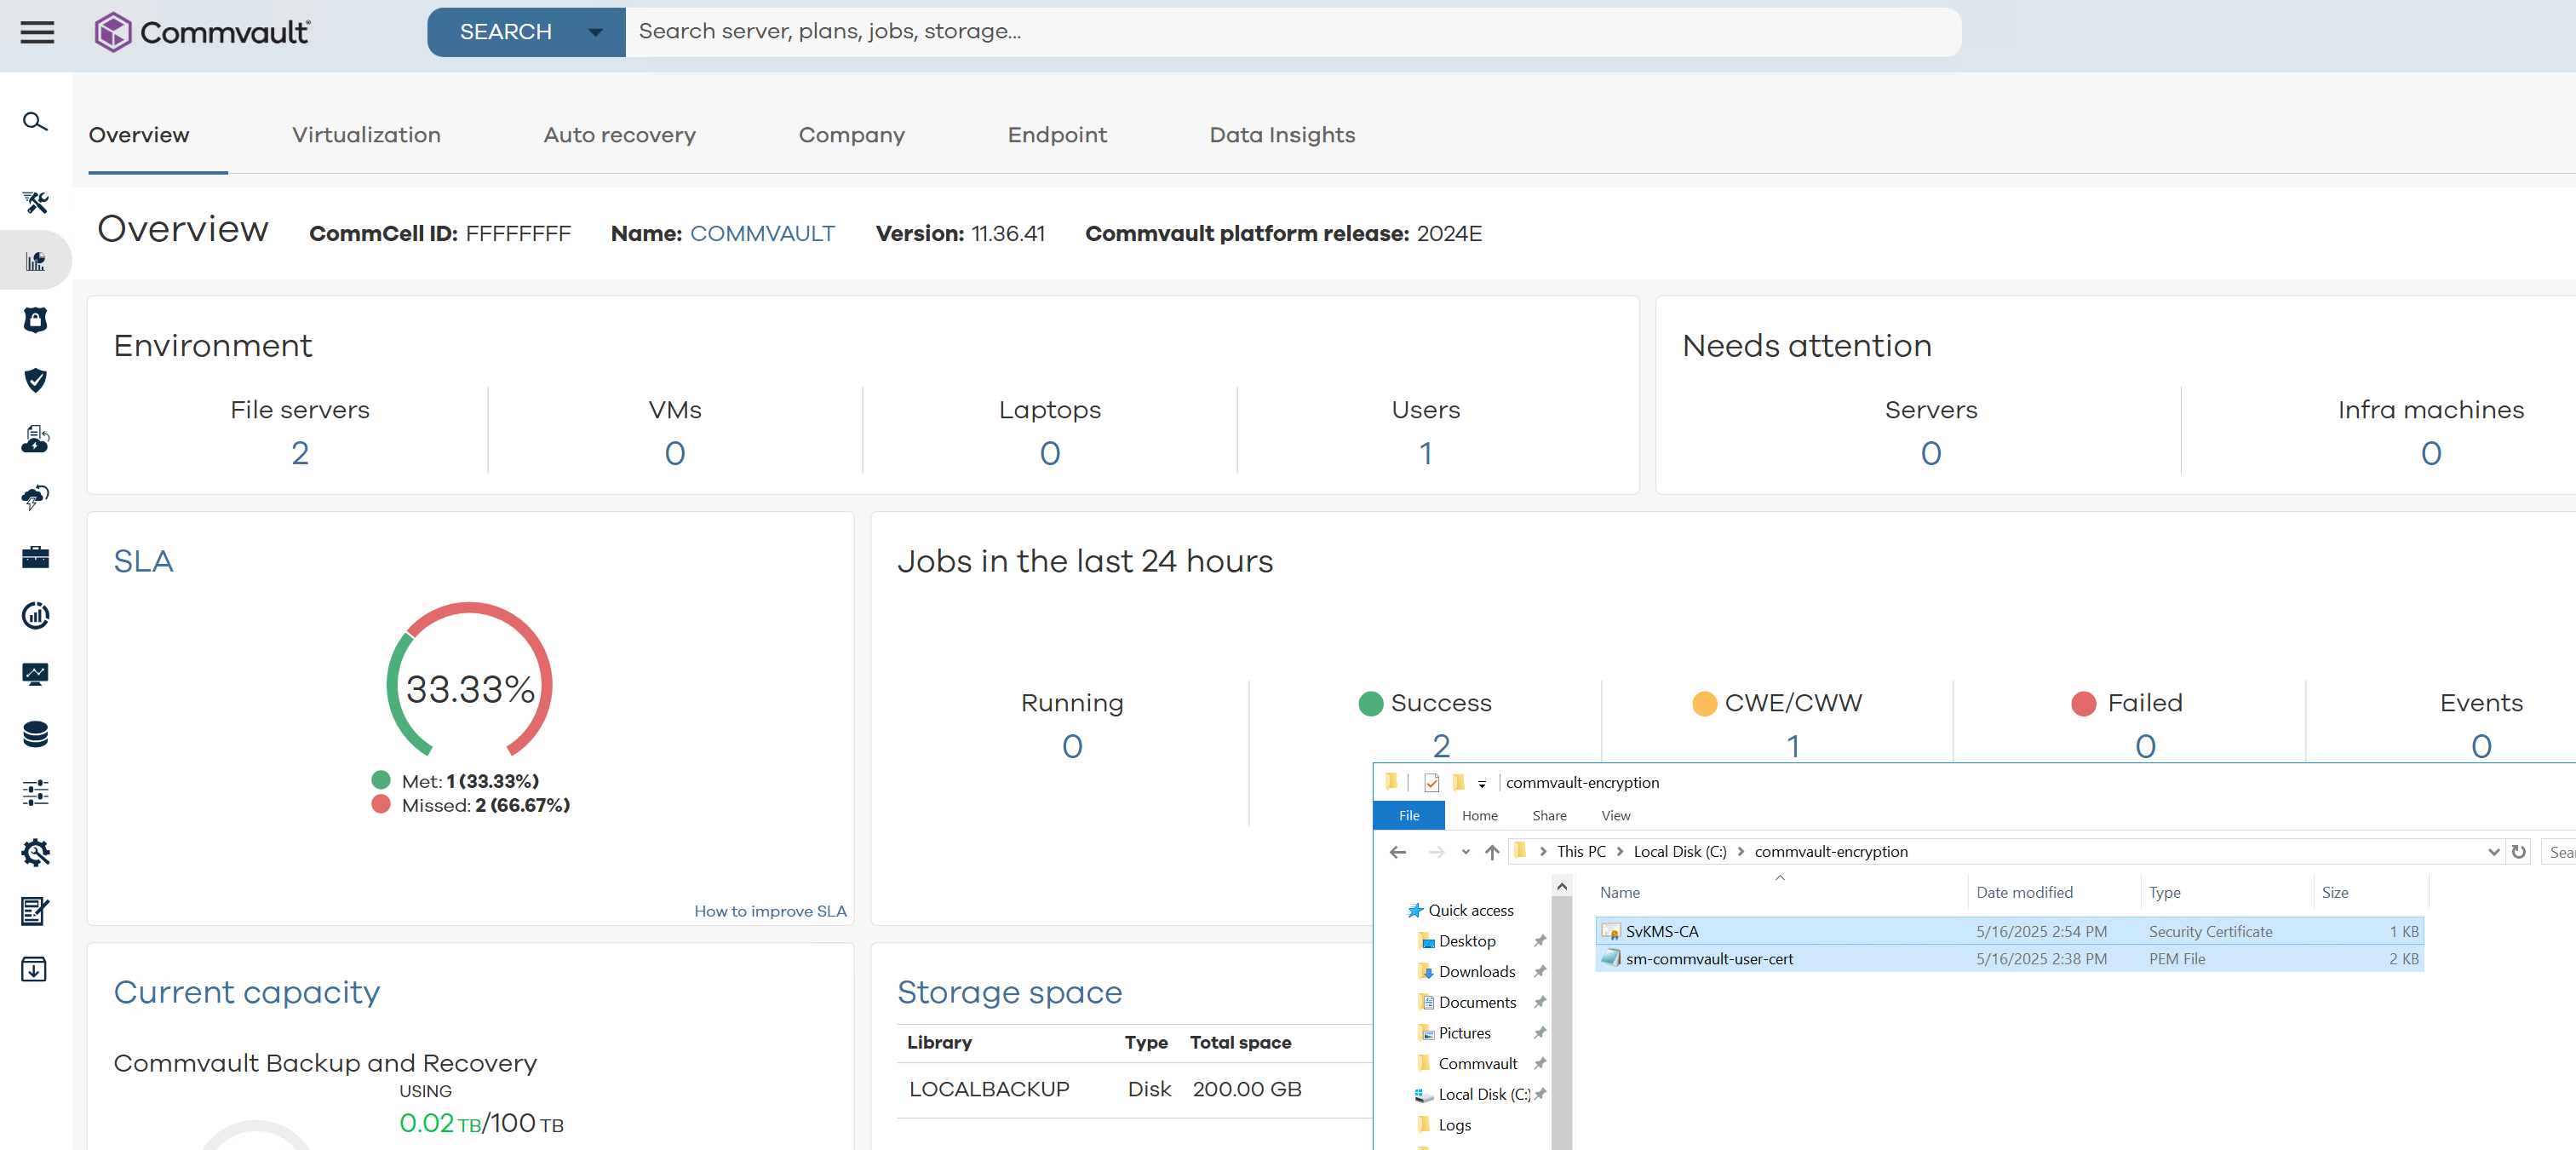Expand the Explorer address bar history dropdown
Image resolution: width=2576 pixels, height=1150 pixels.
point(2493,852)
